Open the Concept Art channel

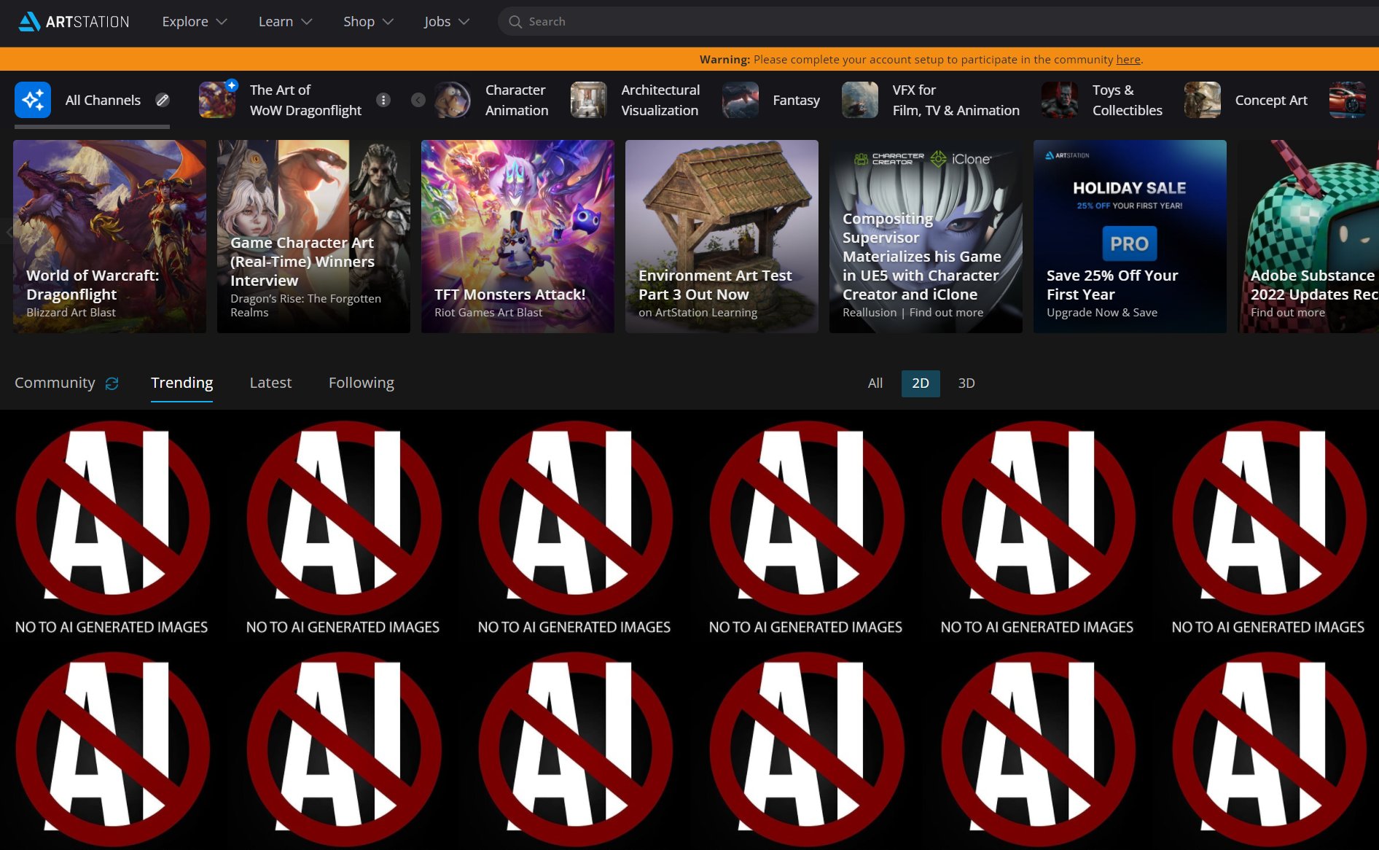click(1270, 100)
